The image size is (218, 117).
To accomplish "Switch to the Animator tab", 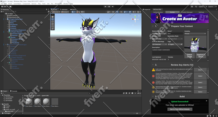I will [x=64, y=9].
